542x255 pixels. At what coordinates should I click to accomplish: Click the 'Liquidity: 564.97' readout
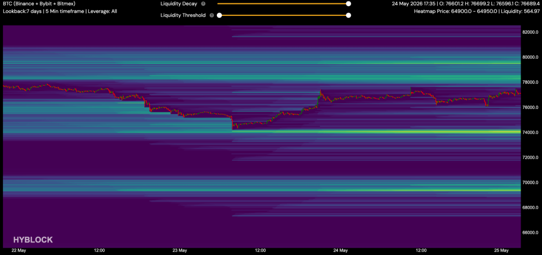point(520,11)
